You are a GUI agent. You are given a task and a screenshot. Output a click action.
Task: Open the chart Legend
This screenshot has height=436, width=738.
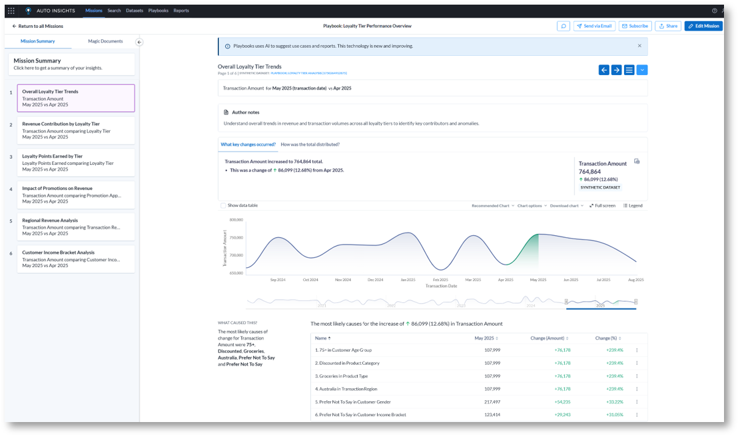click(x=632, y=205)
